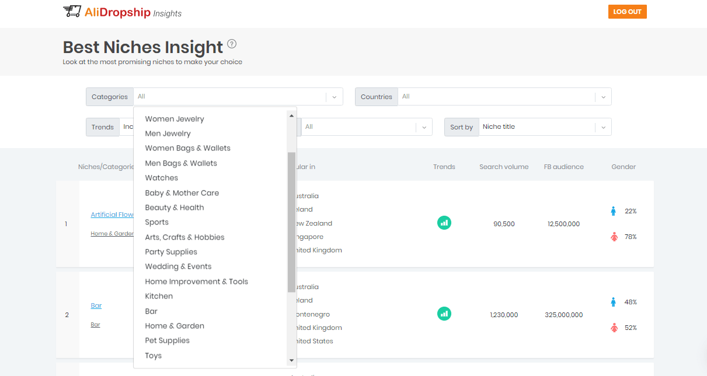
Task: Open the Countries dropdown
Action: click(x=603, y=97)
